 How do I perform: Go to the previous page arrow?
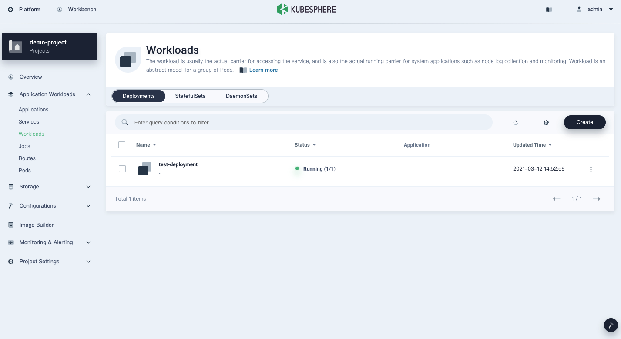point(557,199)
